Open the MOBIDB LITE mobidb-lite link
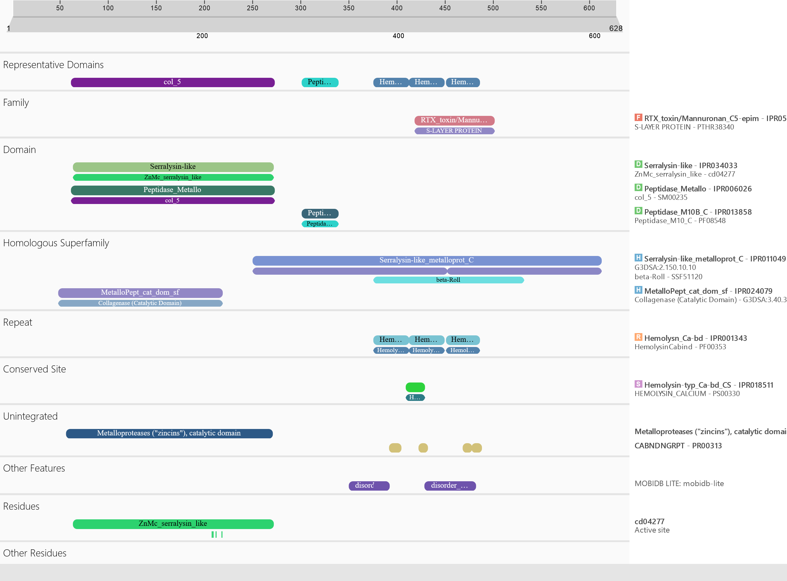 coord(679,484)
